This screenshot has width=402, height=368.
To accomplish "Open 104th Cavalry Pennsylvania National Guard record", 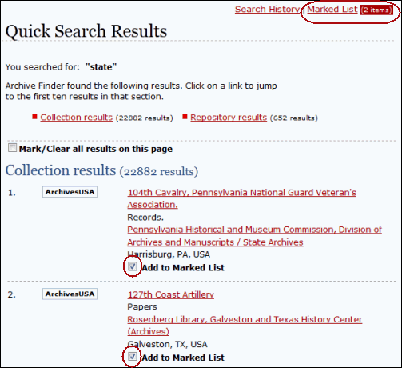I will point(241,198).
